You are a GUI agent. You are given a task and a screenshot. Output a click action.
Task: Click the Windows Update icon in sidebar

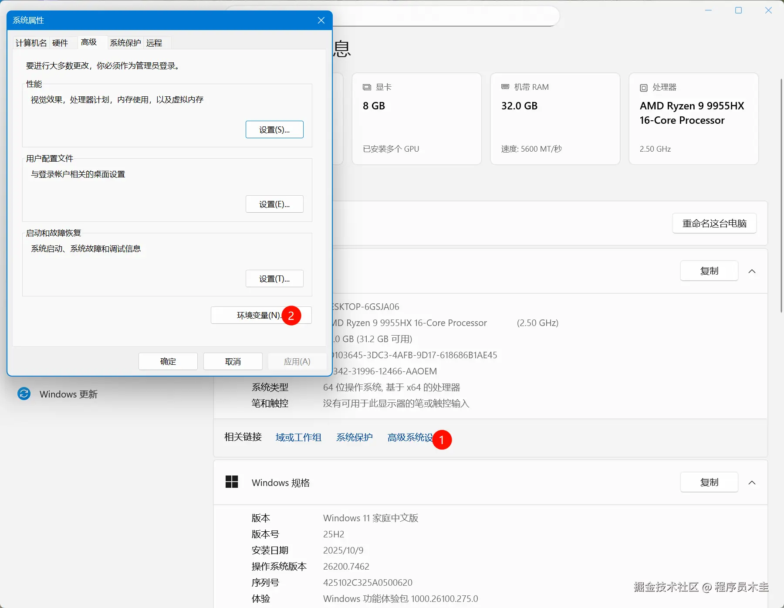[x=24, y=394]
